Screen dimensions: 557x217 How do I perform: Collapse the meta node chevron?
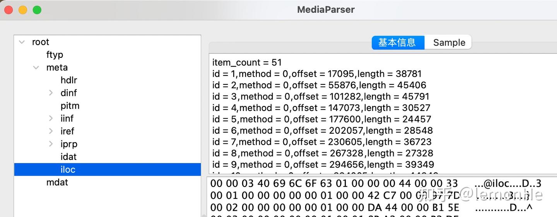(x=36, y=67)
